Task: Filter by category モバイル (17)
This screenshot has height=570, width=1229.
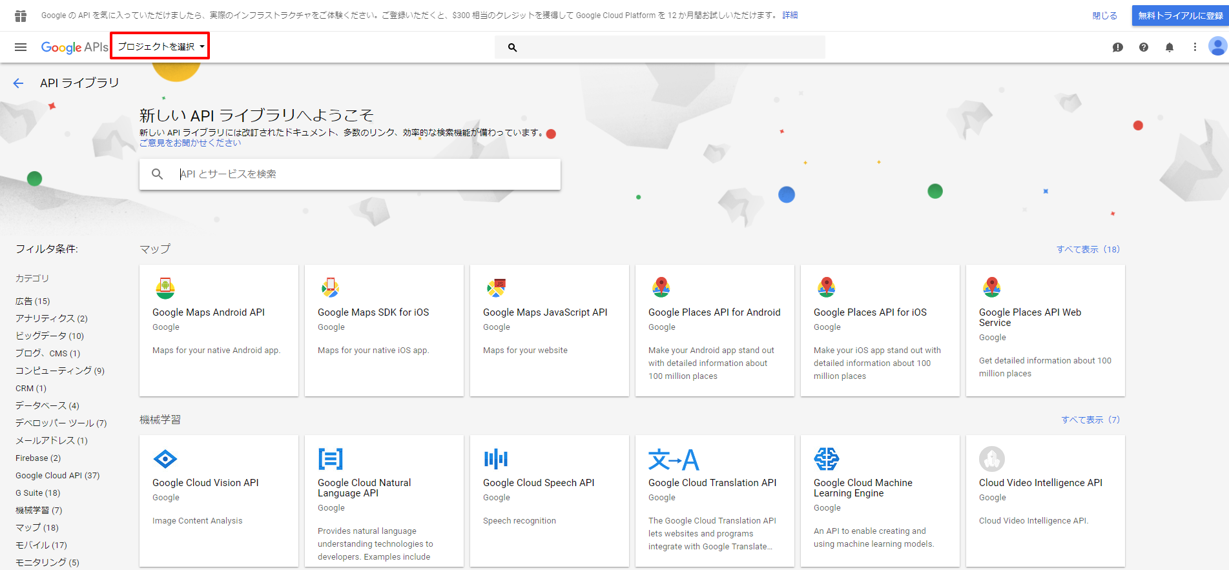Action: [41, 545]
